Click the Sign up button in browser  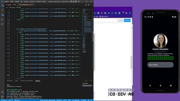[x=127, y=20]
